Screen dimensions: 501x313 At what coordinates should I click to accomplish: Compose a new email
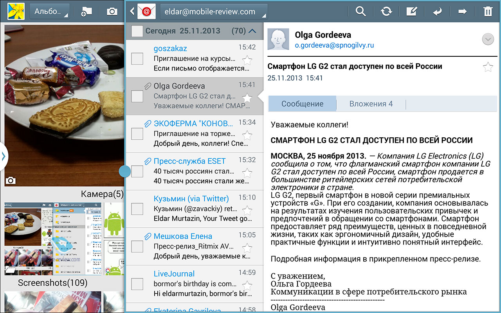tap(411, 11)
